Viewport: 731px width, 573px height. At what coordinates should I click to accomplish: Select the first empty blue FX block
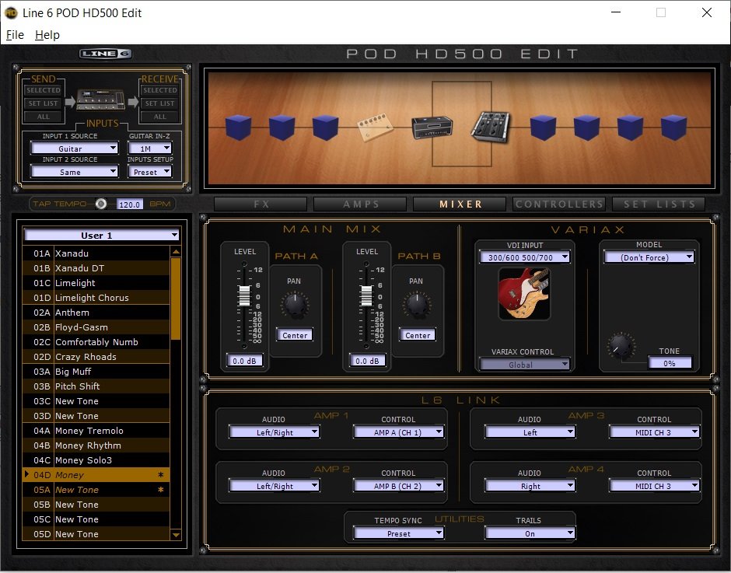237,128
